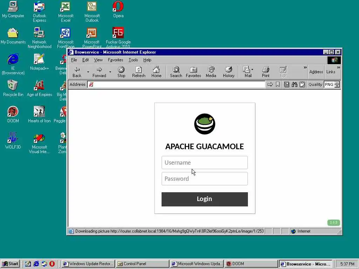Click the Apache Guacamole logo

[x=204, y=124]
